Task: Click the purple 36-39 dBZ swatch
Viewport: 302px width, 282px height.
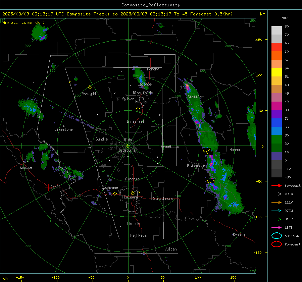Action: coord(276,114)
